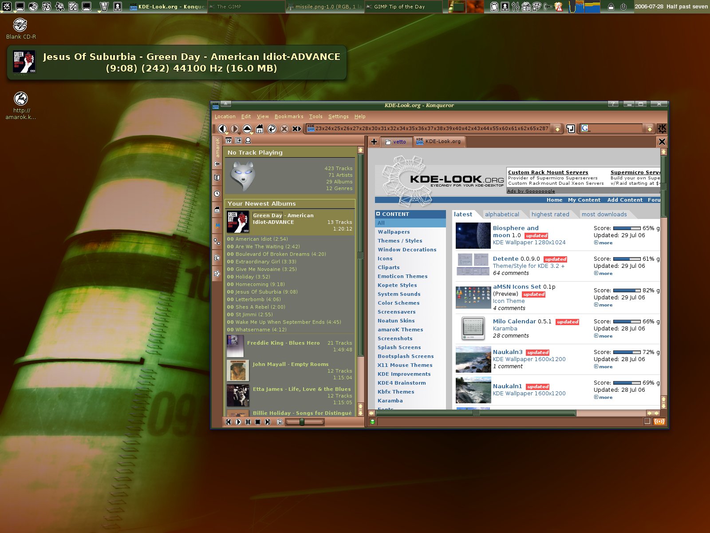The height and width of the screenshot is (533, 710).
Task: Open Freddie King - Blues Hero album
Action: click(x=283, y=343)
